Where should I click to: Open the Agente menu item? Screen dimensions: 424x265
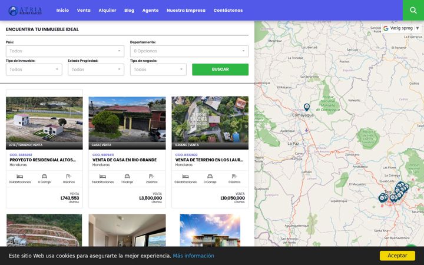coord(150,10)
